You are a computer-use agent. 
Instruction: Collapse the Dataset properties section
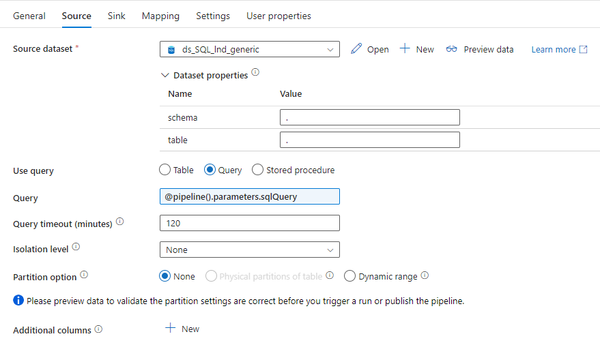tap(164, 76)
